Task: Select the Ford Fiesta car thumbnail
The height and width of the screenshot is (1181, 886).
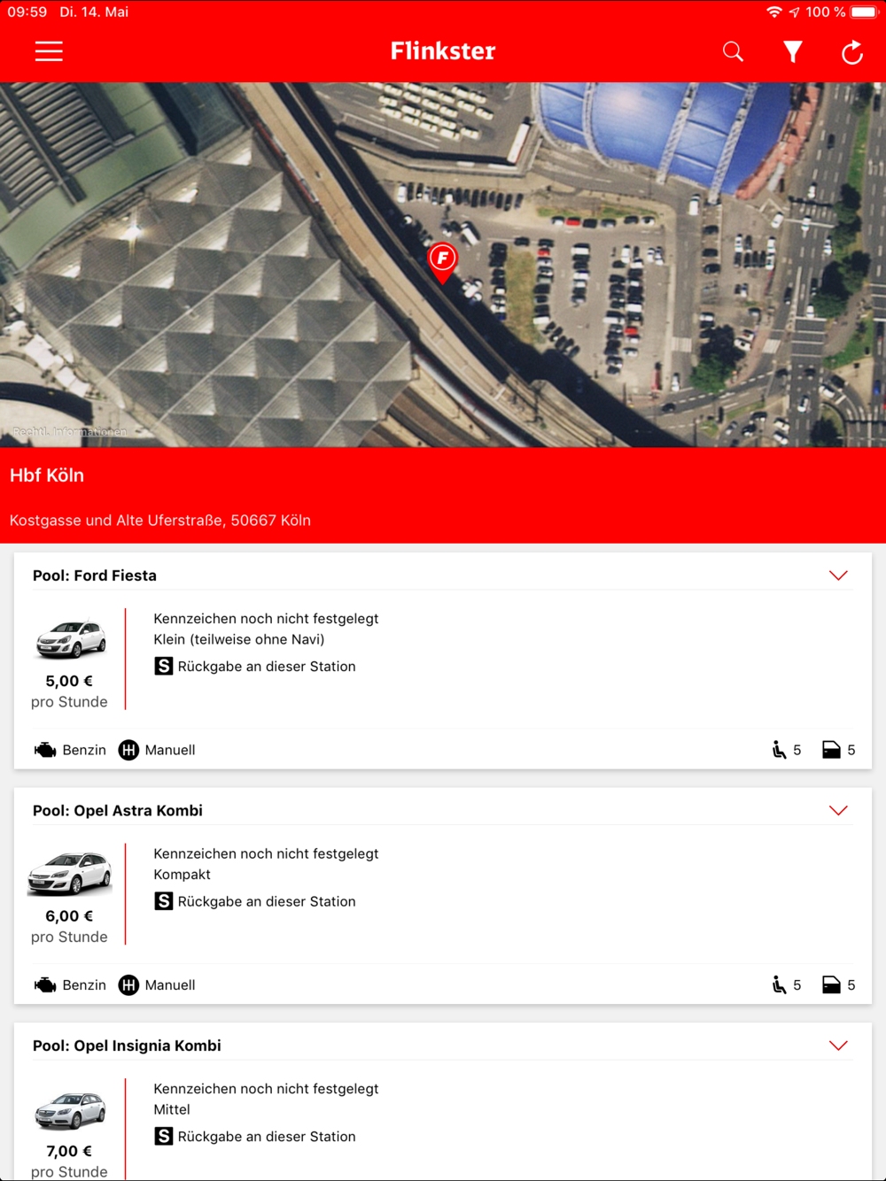Action: point(70,639)
